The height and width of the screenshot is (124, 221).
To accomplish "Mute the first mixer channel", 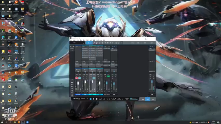I will pos(77,76).
